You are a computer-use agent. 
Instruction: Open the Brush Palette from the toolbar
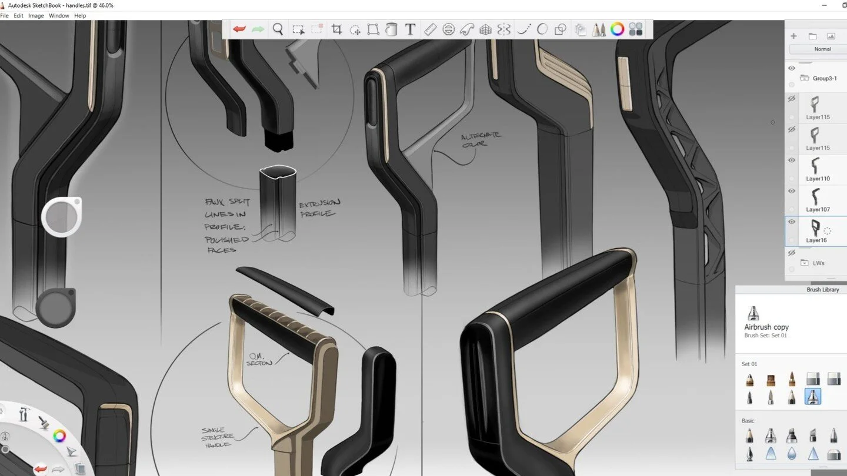(x=599, y=29)
